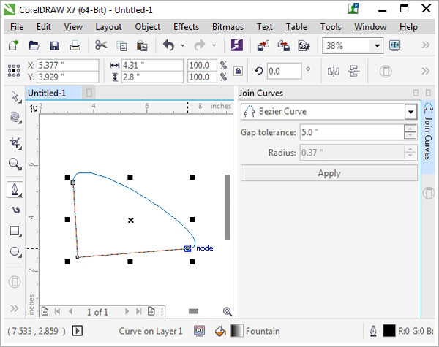Save the document with floppy disk icon
Screen dimensions: 439x347
point(54,45)
